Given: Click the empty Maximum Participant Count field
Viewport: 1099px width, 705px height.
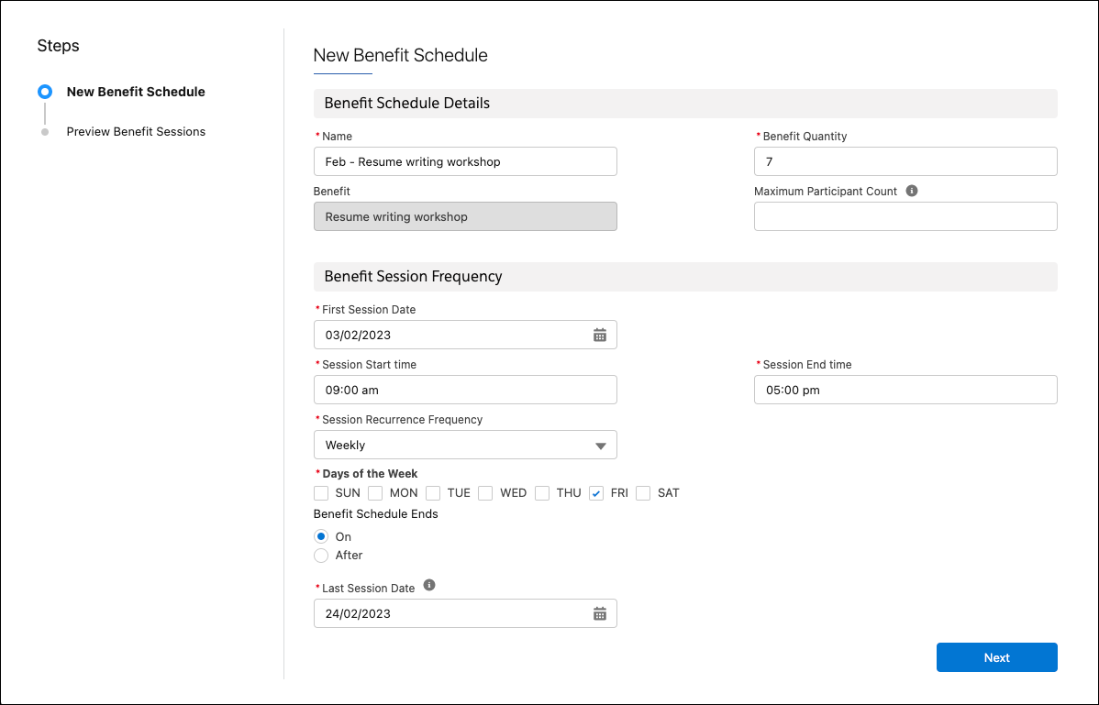Looking at the screenshot, I should [905, 216].
